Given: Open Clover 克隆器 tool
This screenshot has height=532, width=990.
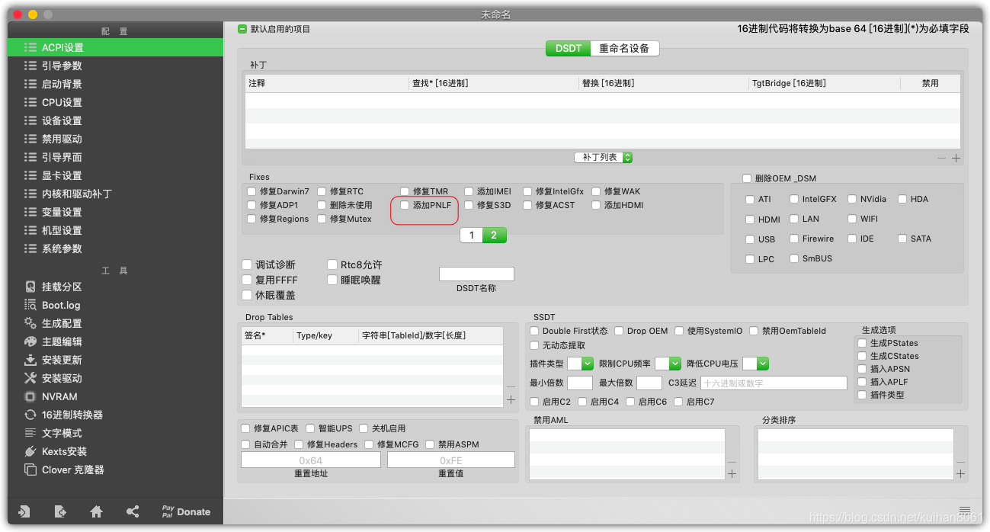Looking at the screenshot, I should [x=115, y=470].
